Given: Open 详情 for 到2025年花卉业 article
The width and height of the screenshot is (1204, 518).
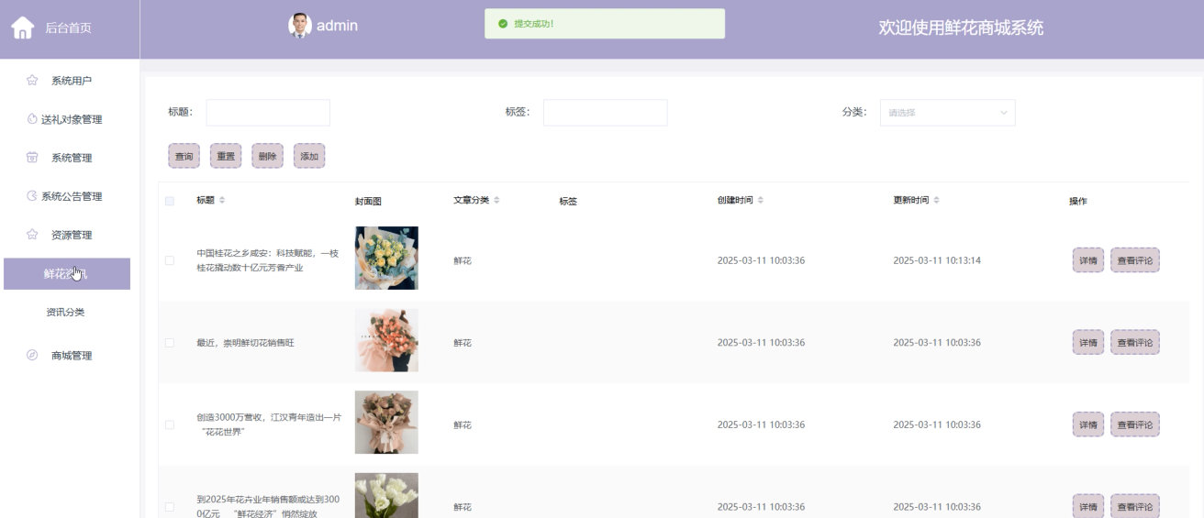Looking at the screenshot, I should point(1088,506).
